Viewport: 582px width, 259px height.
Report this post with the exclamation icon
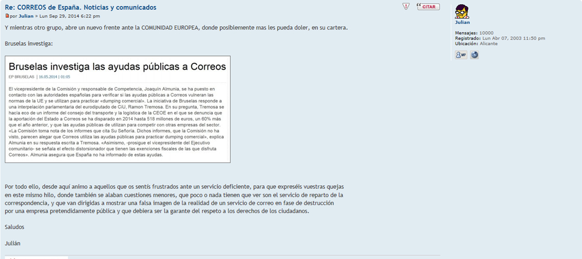(x=406, y=7)
